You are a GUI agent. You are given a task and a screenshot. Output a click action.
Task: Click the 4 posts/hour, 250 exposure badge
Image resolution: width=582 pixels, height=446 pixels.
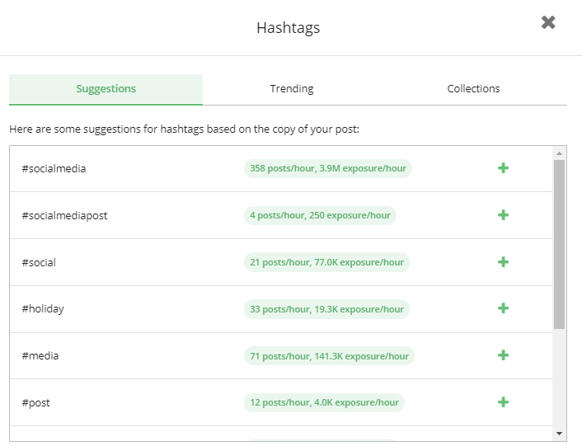(320, 216)
